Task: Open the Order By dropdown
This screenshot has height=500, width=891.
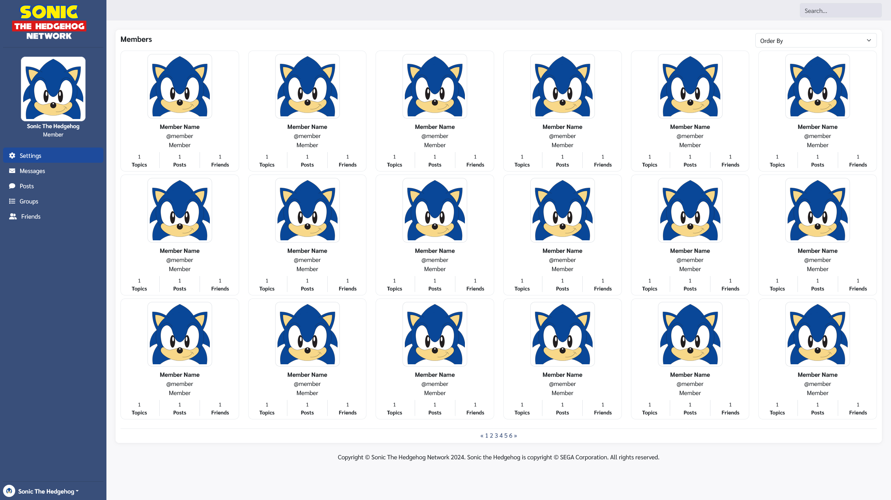Action: tap(816, 41)
